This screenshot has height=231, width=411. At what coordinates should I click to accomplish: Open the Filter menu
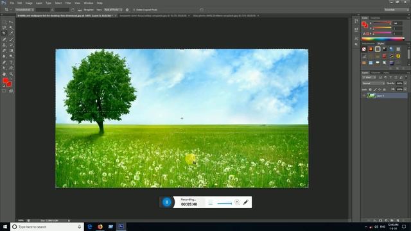68,3
